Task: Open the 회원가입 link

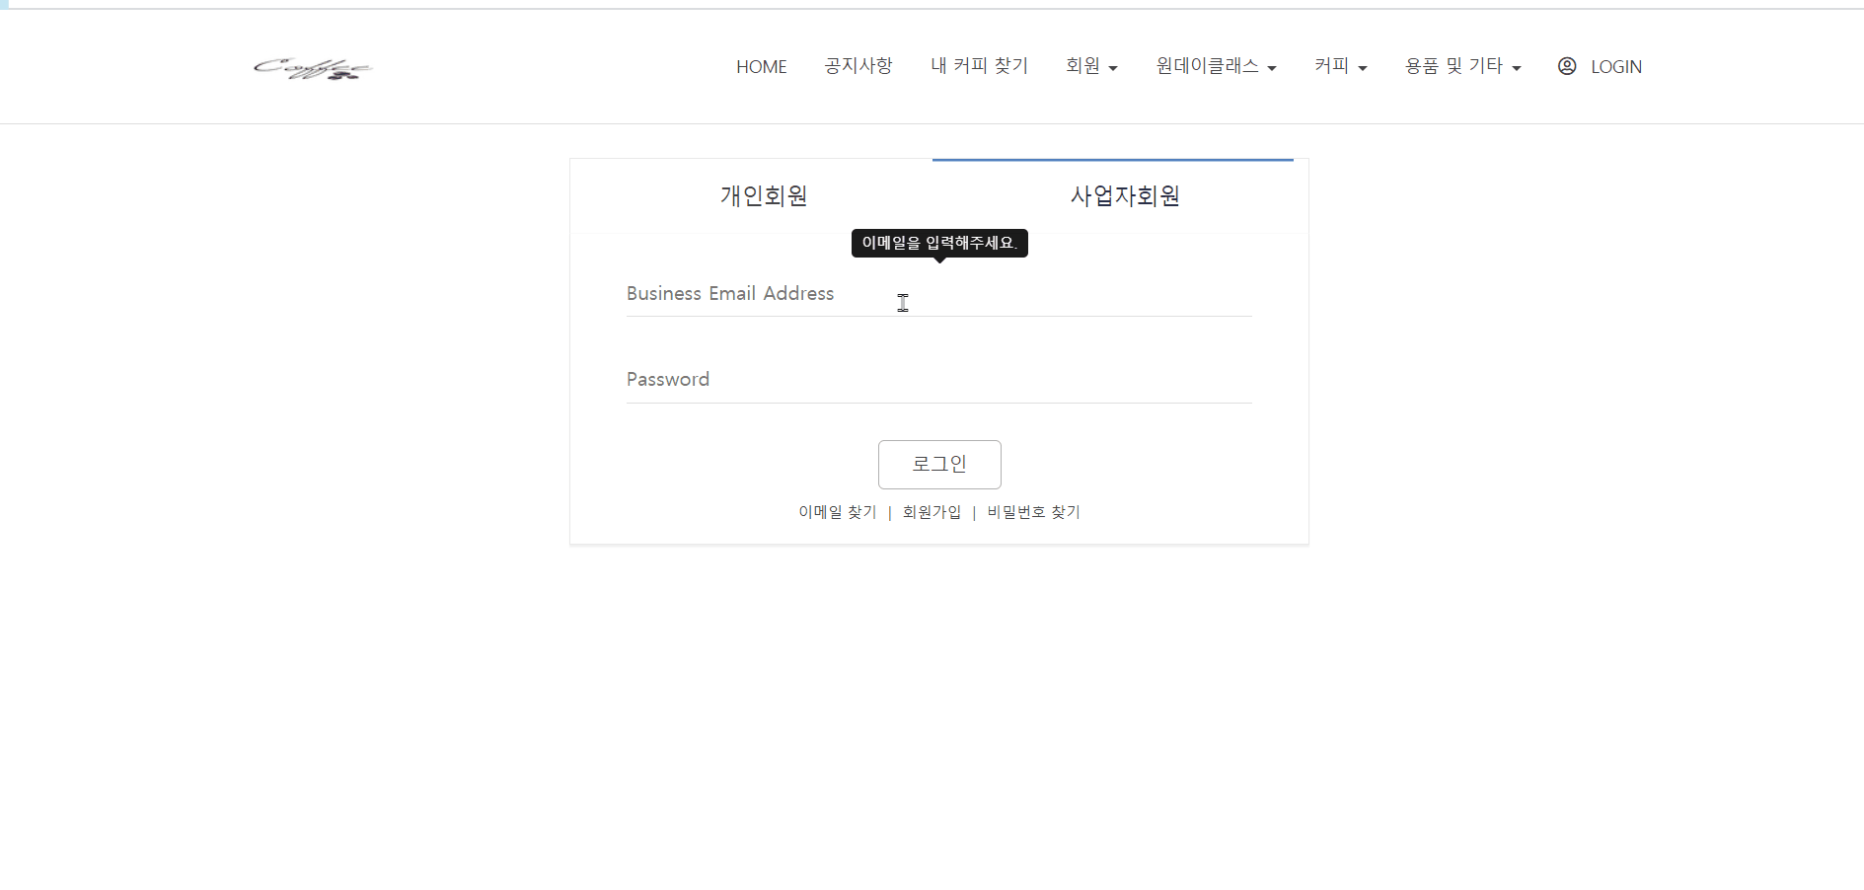Action: (x=932, y=512)
